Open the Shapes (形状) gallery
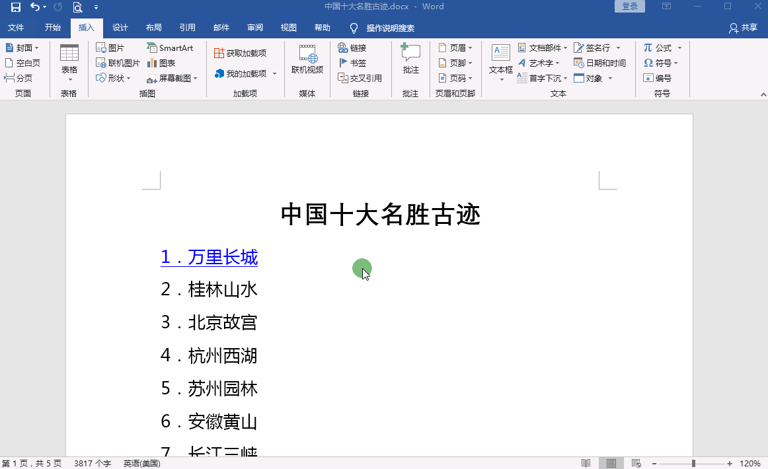Viewport: 768px width, 469px height. point(113,79)
